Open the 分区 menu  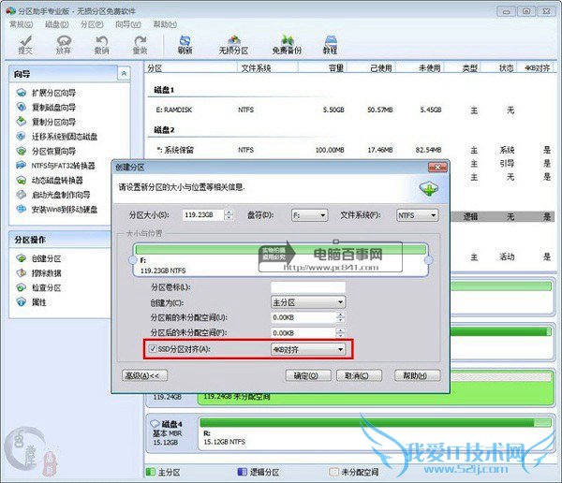click(92, 24)
